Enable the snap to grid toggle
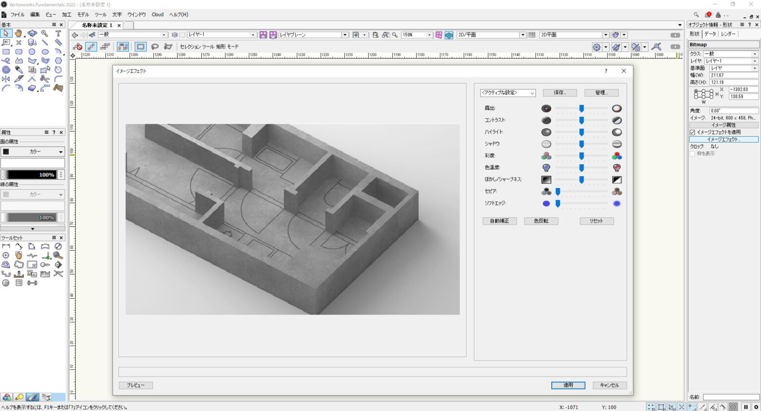 (651, 408)
